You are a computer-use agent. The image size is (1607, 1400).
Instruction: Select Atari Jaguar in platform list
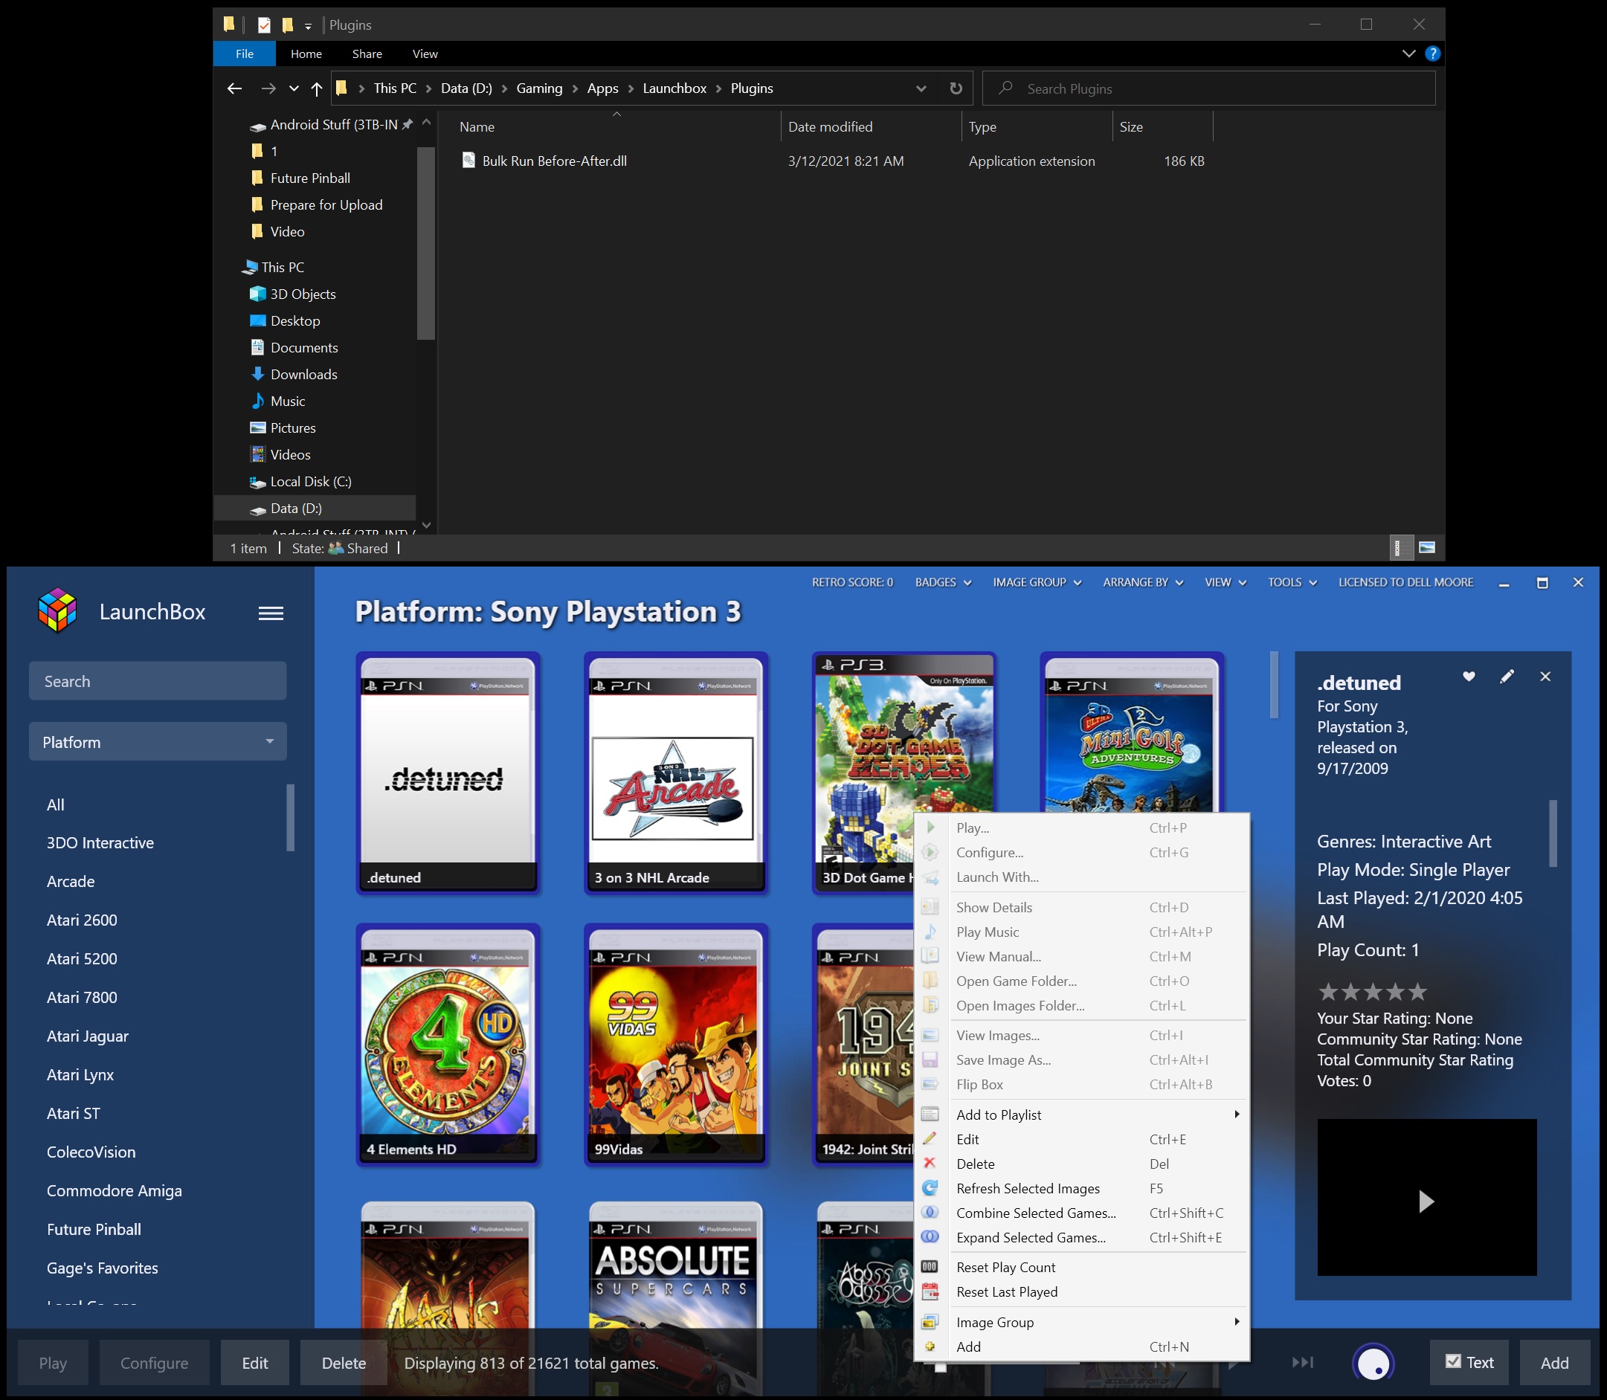pos(88,1036)
